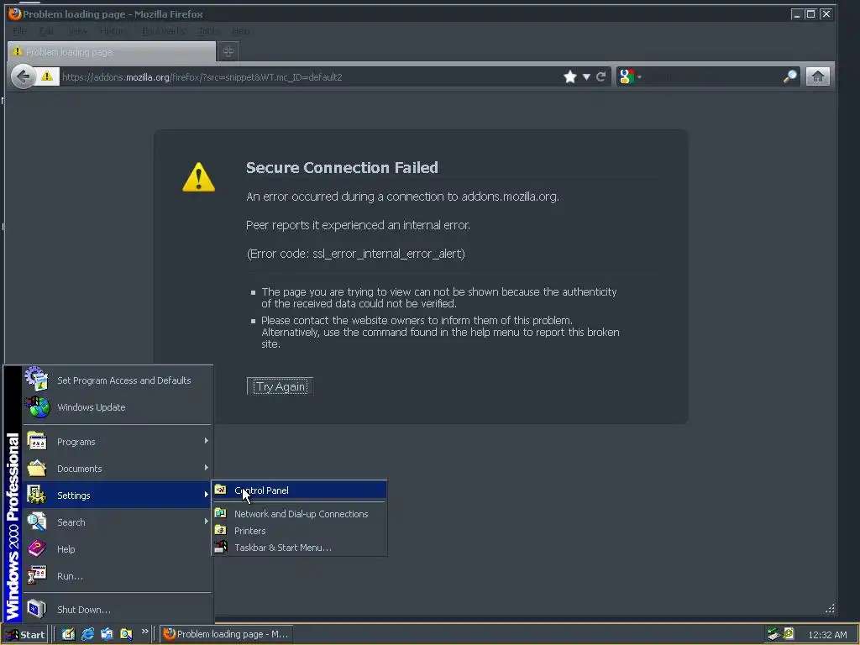Open Taskbar & Start Menu settings

pyautogui.click(x=300, y=548)
